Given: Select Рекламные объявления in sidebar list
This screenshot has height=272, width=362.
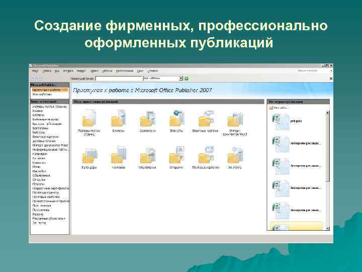Looking at the screenshot, I should [49, 219].
